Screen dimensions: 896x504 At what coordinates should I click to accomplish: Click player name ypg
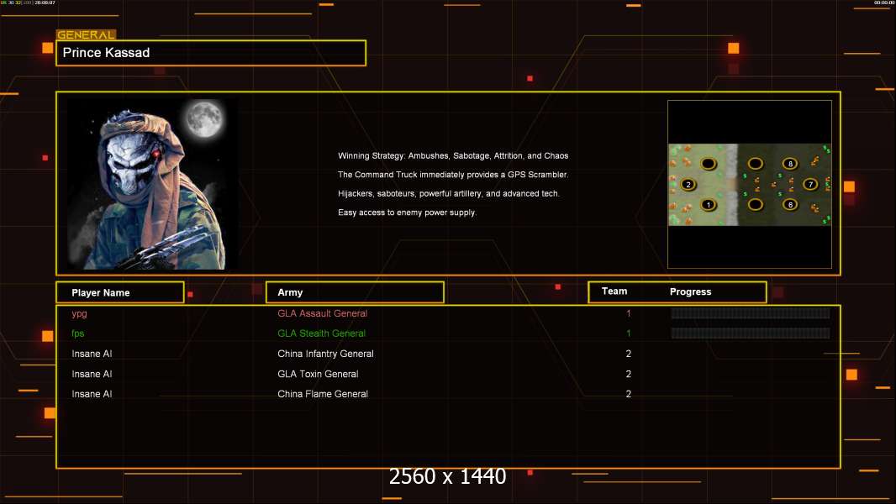[79, 313]
